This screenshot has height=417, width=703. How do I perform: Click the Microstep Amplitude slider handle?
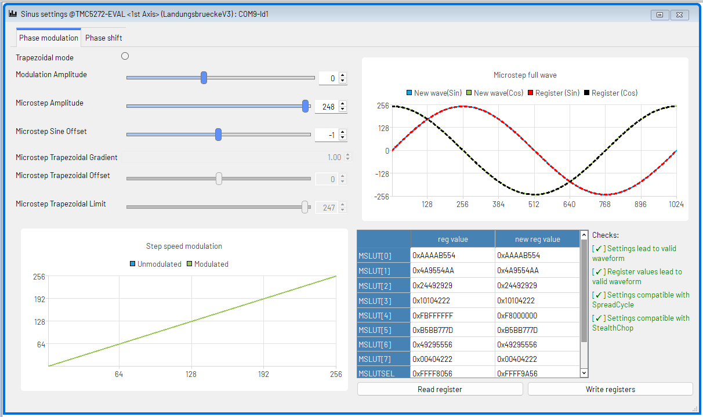306,106
